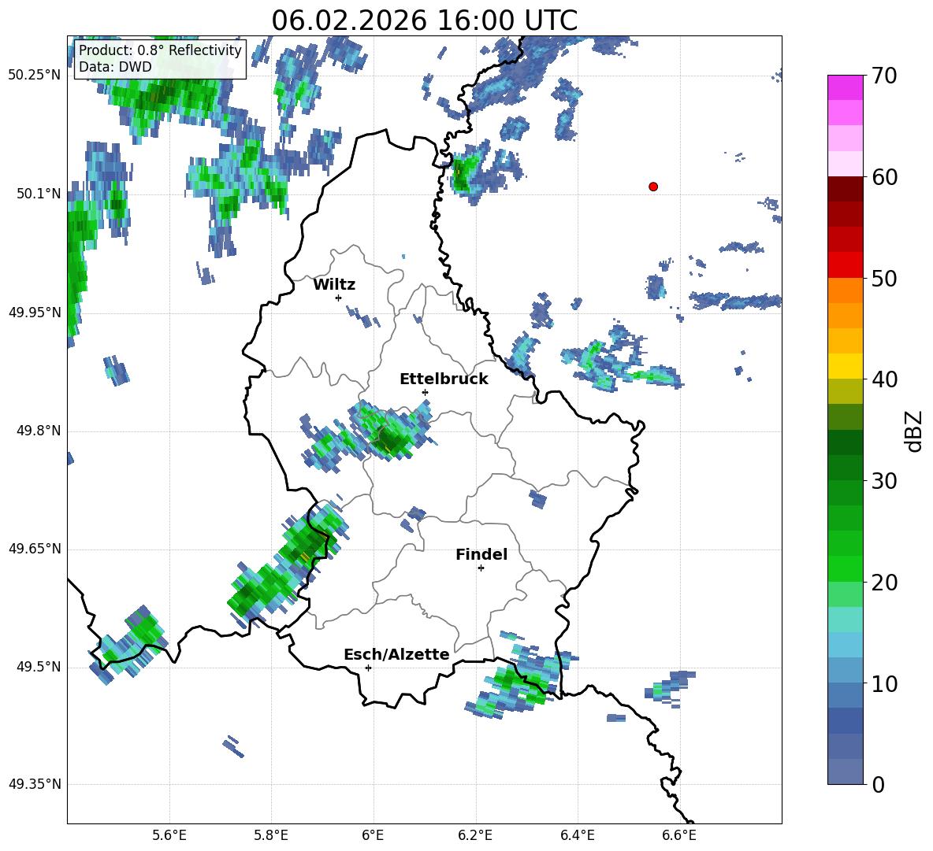Click the colorbar tick label 50
The height and width of the screenshot is (851, 933).
(x=883, y=279)
